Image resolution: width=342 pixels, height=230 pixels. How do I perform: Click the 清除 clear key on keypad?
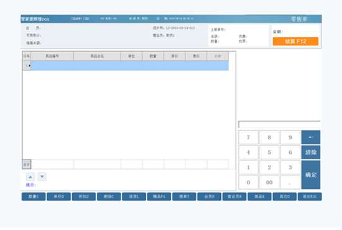point(311,153)
